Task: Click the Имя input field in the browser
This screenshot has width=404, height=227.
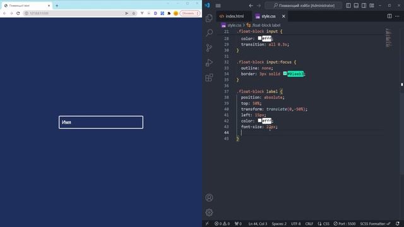Action: point(101,122)
